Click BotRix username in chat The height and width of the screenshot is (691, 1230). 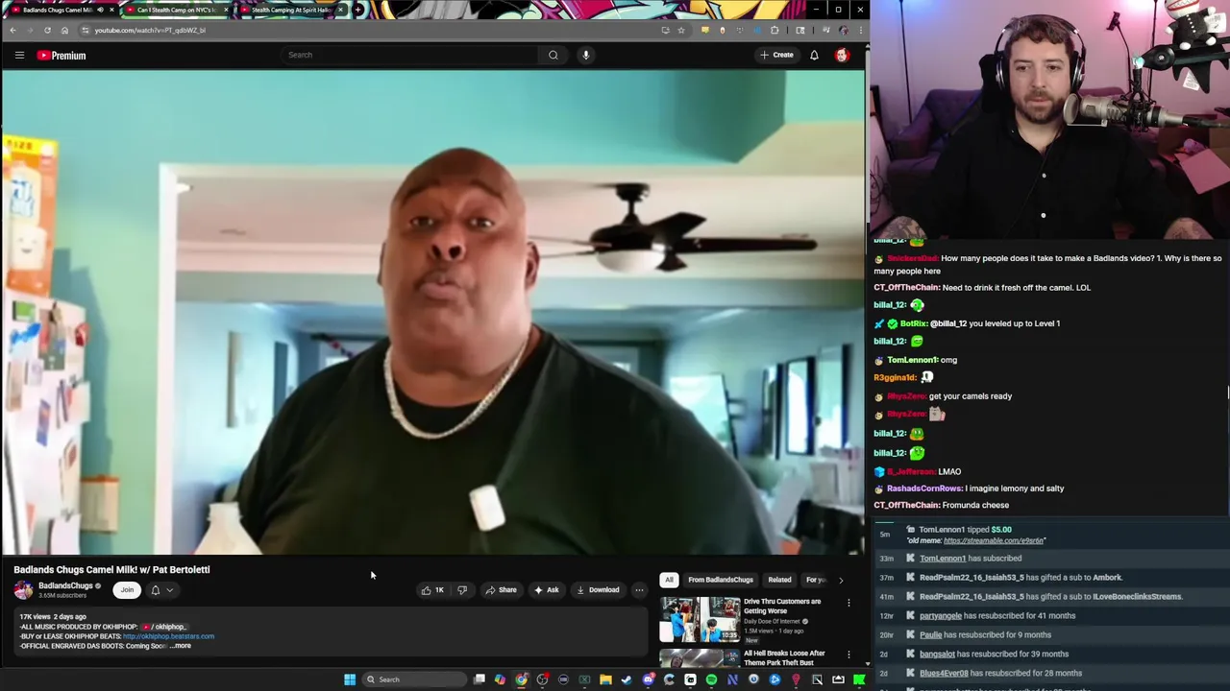pos(913,323)
